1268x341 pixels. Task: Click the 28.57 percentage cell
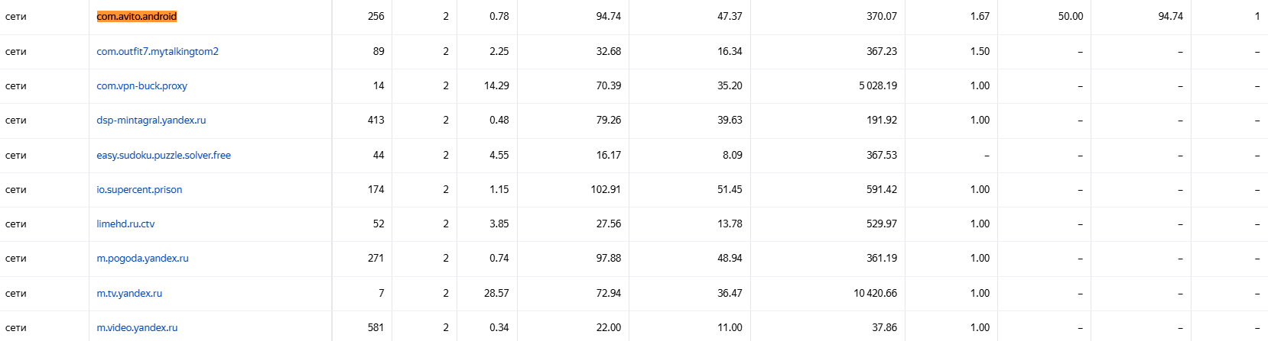click(496, 293)
